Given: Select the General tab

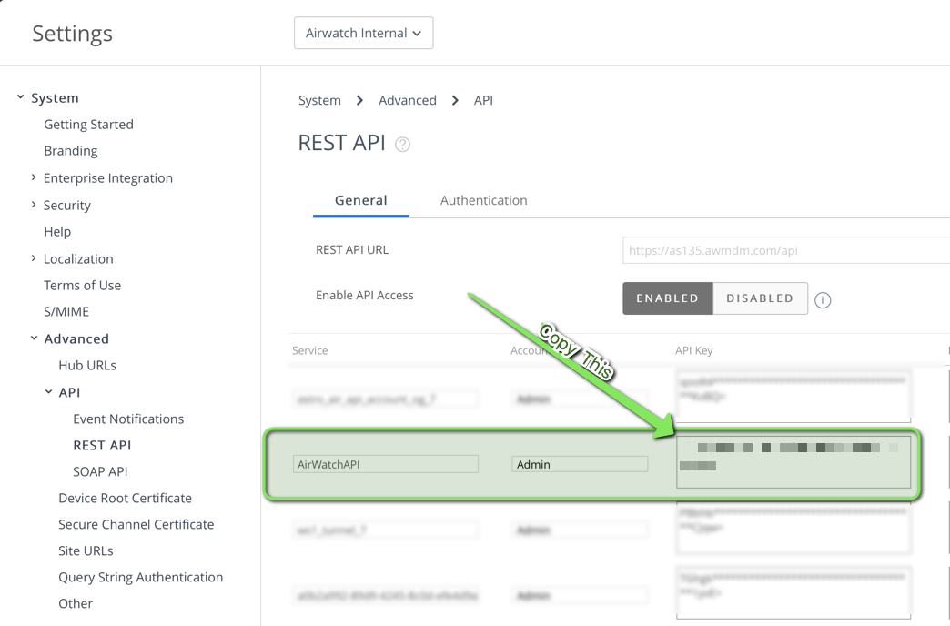Looking at the screenshot, I should pos(360,200).
